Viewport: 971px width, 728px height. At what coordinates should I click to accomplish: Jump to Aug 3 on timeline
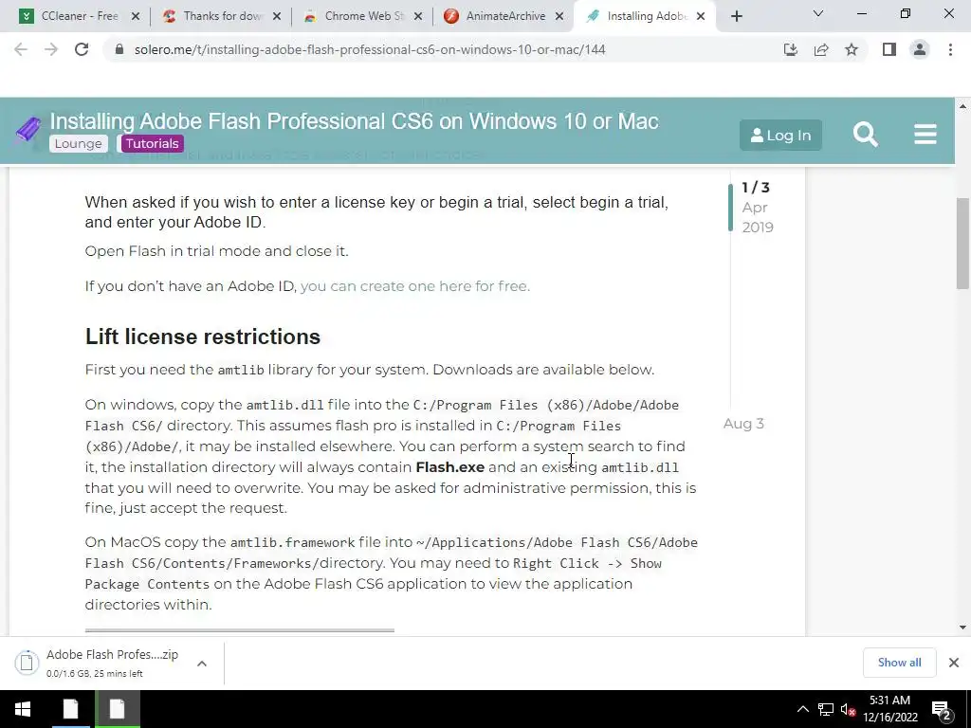(x=743, y=424)
